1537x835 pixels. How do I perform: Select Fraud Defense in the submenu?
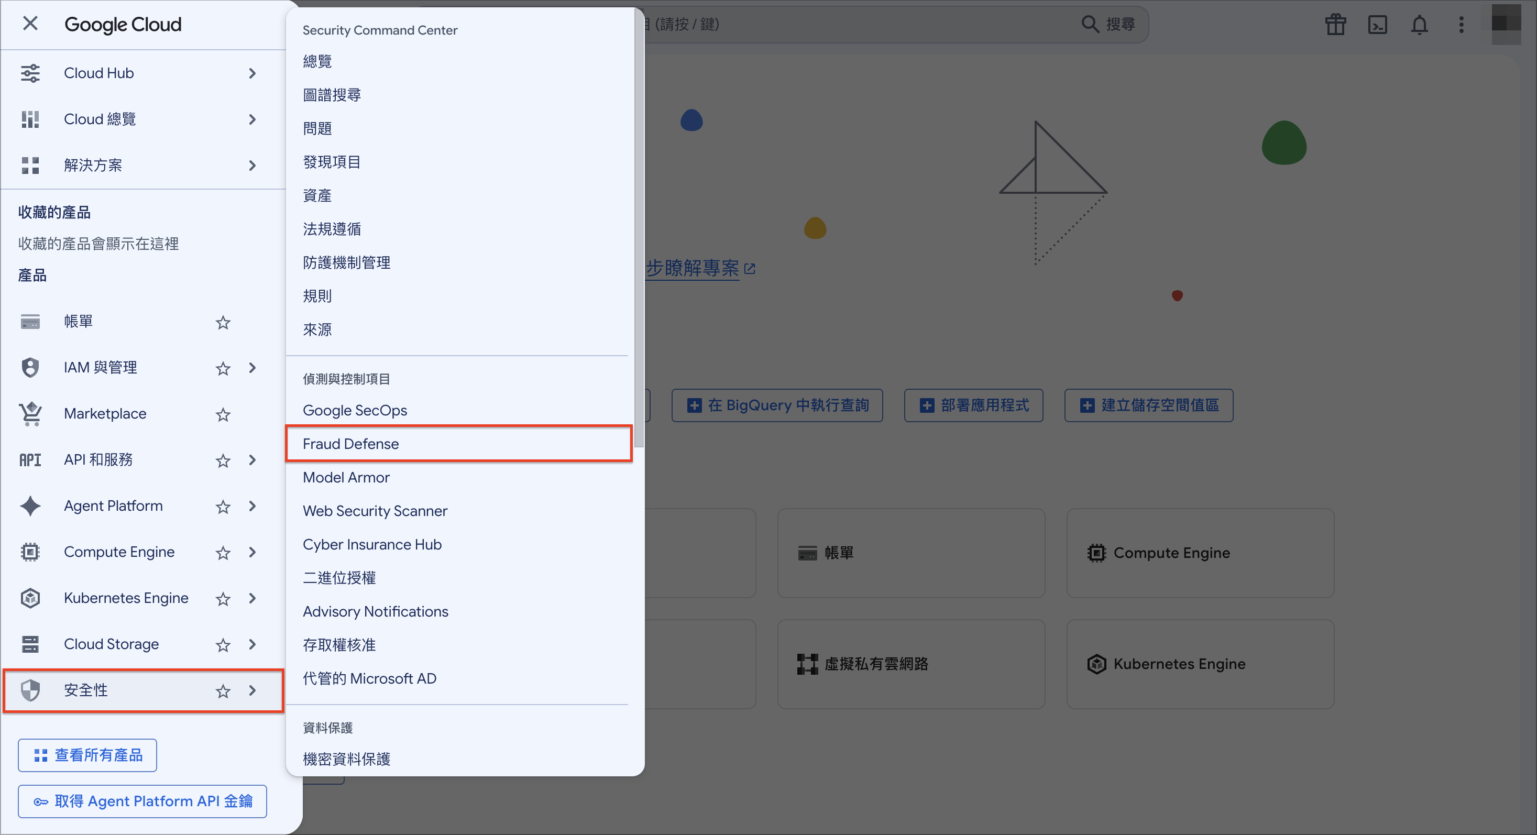[459, 444]
